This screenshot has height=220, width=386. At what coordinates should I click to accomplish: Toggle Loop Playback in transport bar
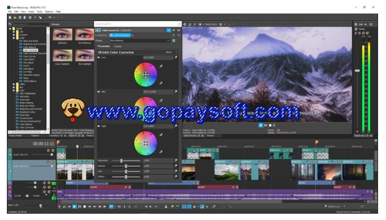point(64,207)
